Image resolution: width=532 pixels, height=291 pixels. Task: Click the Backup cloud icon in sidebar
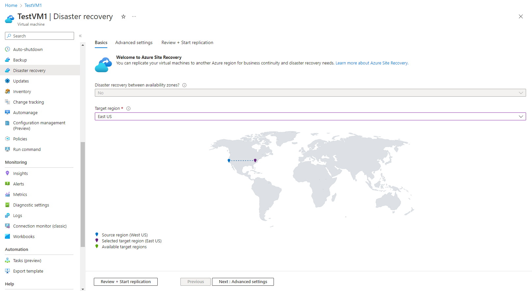click(8, 60)
